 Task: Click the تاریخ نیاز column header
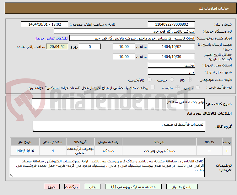25,142
